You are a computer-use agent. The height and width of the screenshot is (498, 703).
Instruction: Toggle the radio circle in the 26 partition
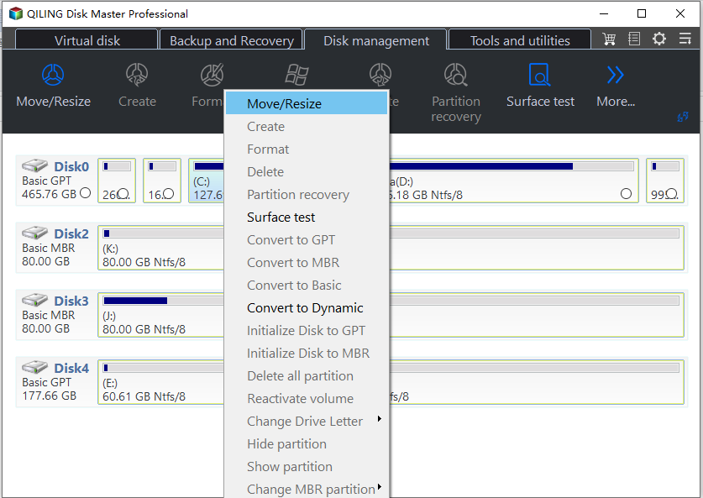click(x=123, y=194)
